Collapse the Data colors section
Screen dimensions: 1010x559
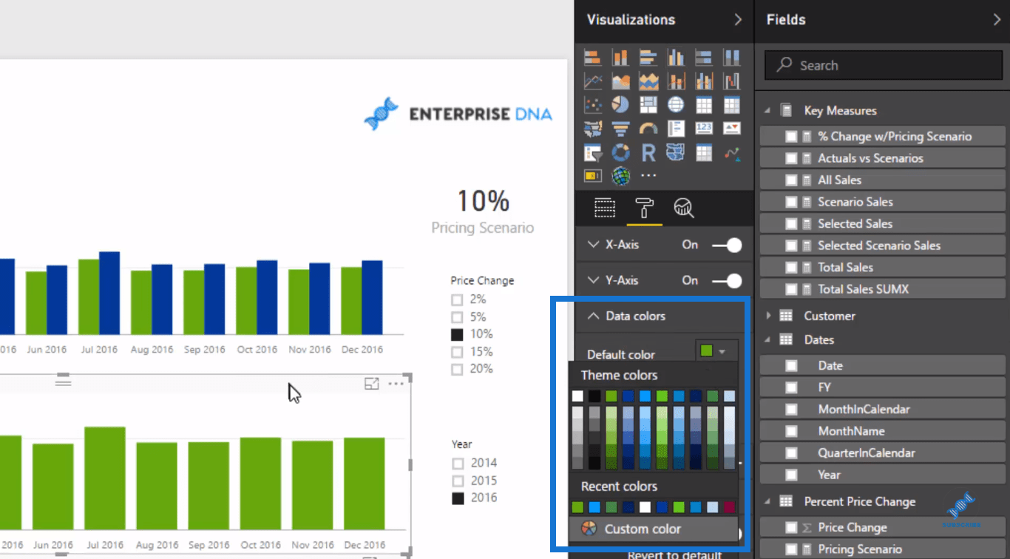[593, 316]
